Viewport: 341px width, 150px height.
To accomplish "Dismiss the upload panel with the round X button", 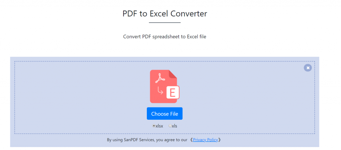I will [x=308, y=68].
